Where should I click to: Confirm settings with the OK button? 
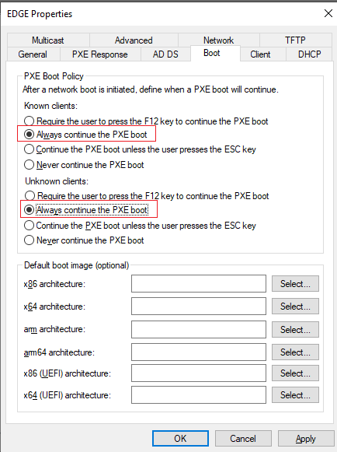pos(180,439)
